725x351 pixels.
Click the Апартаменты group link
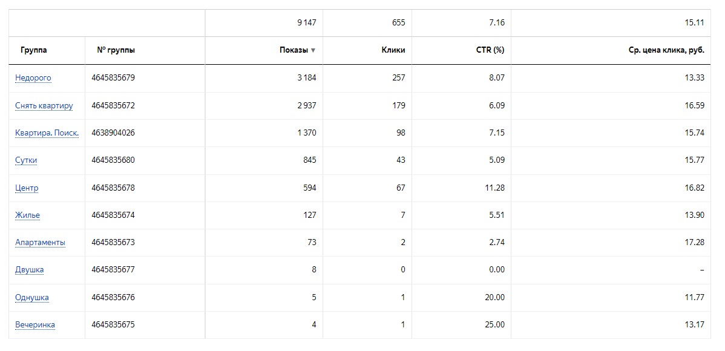(41, 242)
